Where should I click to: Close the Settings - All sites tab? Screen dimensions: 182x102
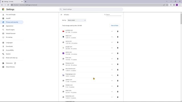coord(22,2)
